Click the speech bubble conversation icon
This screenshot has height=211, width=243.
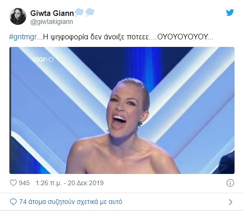pyautogui.click(x=13, y=202)
